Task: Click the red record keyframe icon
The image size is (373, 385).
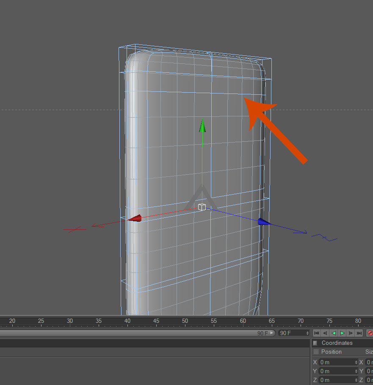Action: point(370,333)
